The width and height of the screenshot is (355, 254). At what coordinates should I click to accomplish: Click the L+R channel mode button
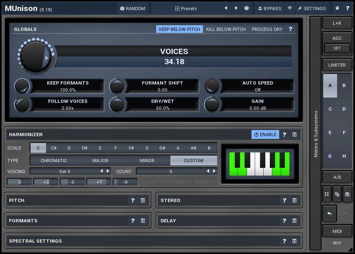[337, 23]
